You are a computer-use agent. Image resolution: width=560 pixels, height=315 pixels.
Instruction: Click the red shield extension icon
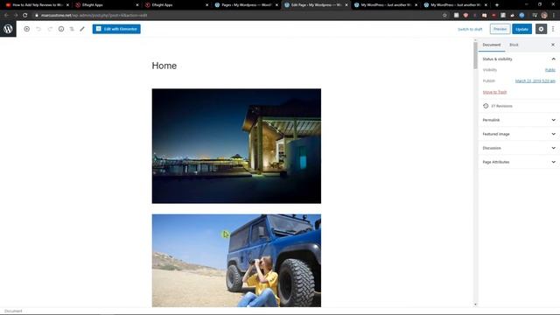tap(465, 16)
